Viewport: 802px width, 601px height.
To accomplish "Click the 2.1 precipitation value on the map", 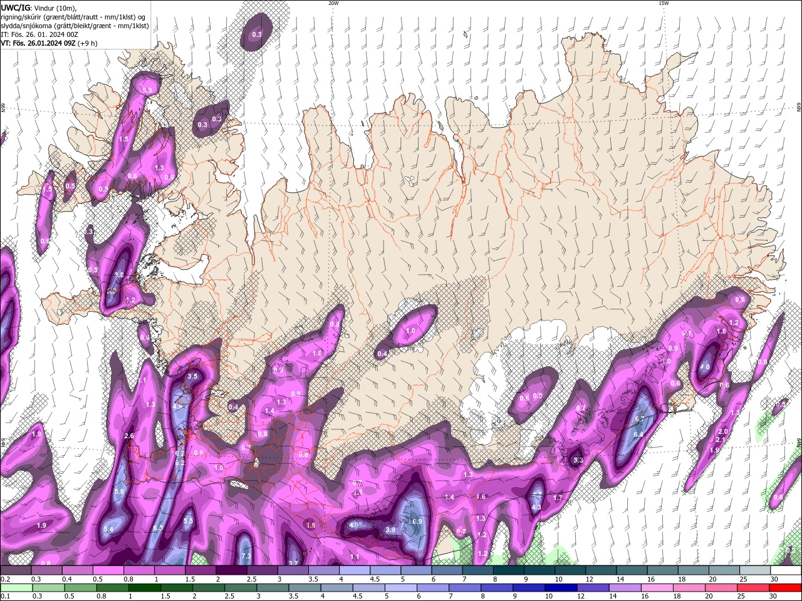I will (720, 440).
